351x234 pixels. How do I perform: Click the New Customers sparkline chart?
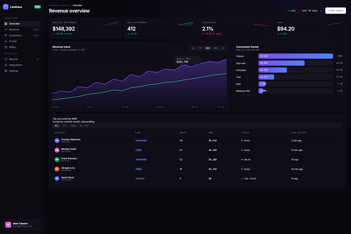186,24
